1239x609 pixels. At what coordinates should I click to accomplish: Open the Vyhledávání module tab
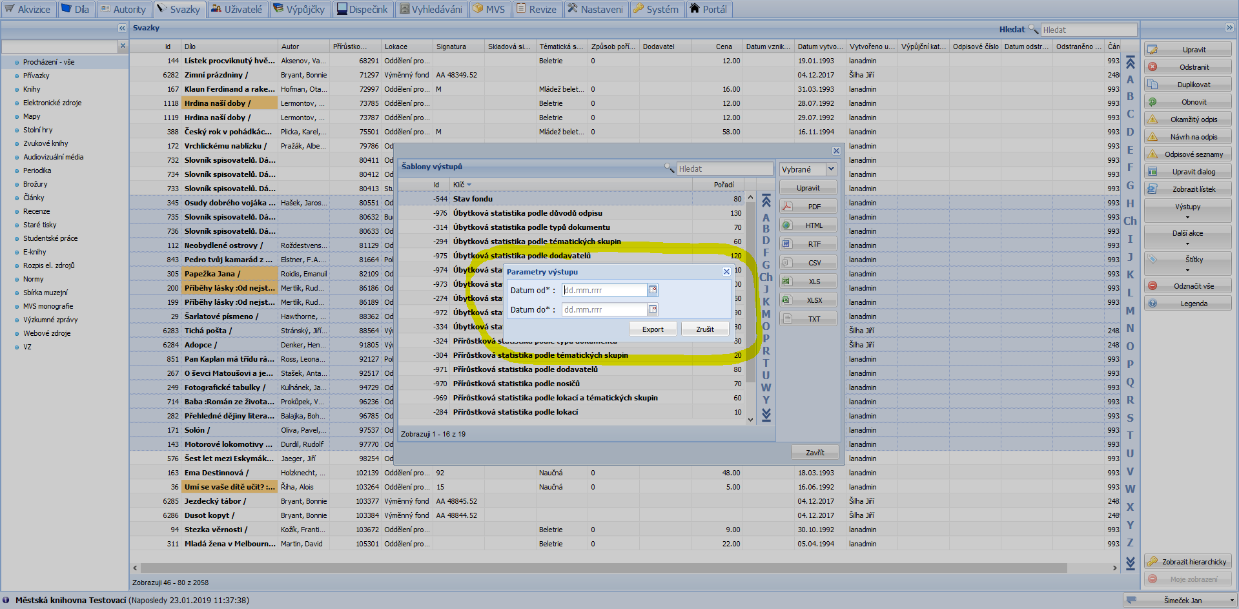click(431, 9)
